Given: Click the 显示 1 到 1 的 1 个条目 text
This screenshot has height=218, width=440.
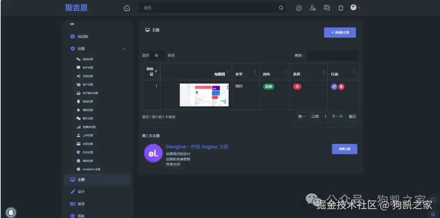Looking at the screenshot, I should tap(159, 117).
